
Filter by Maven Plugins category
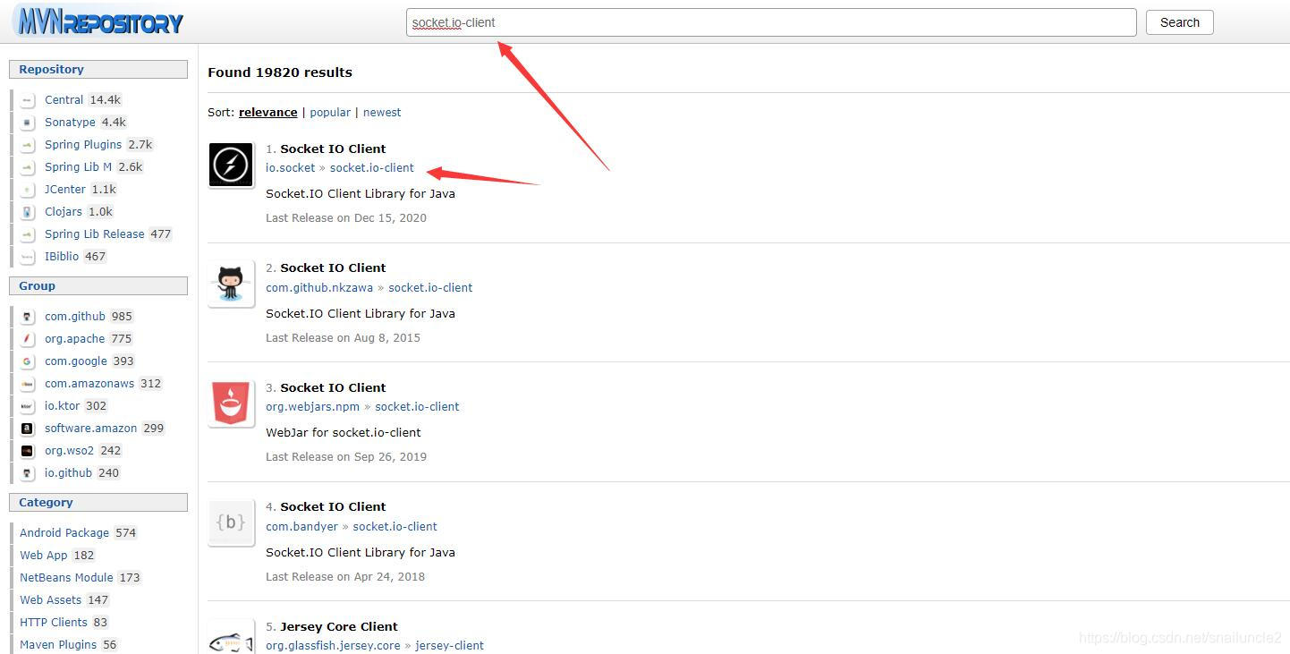pos(58,645)
